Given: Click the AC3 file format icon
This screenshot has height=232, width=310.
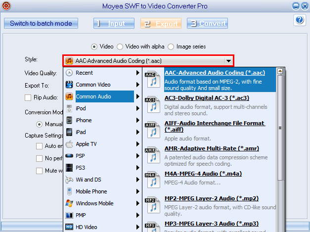Looking at the screenshot, I should [153, 105].
